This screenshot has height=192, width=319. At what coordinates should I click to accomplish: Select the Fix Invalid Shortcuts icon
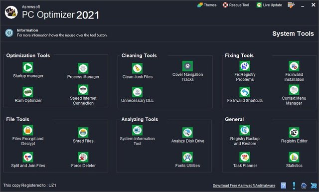click(245, 92)
